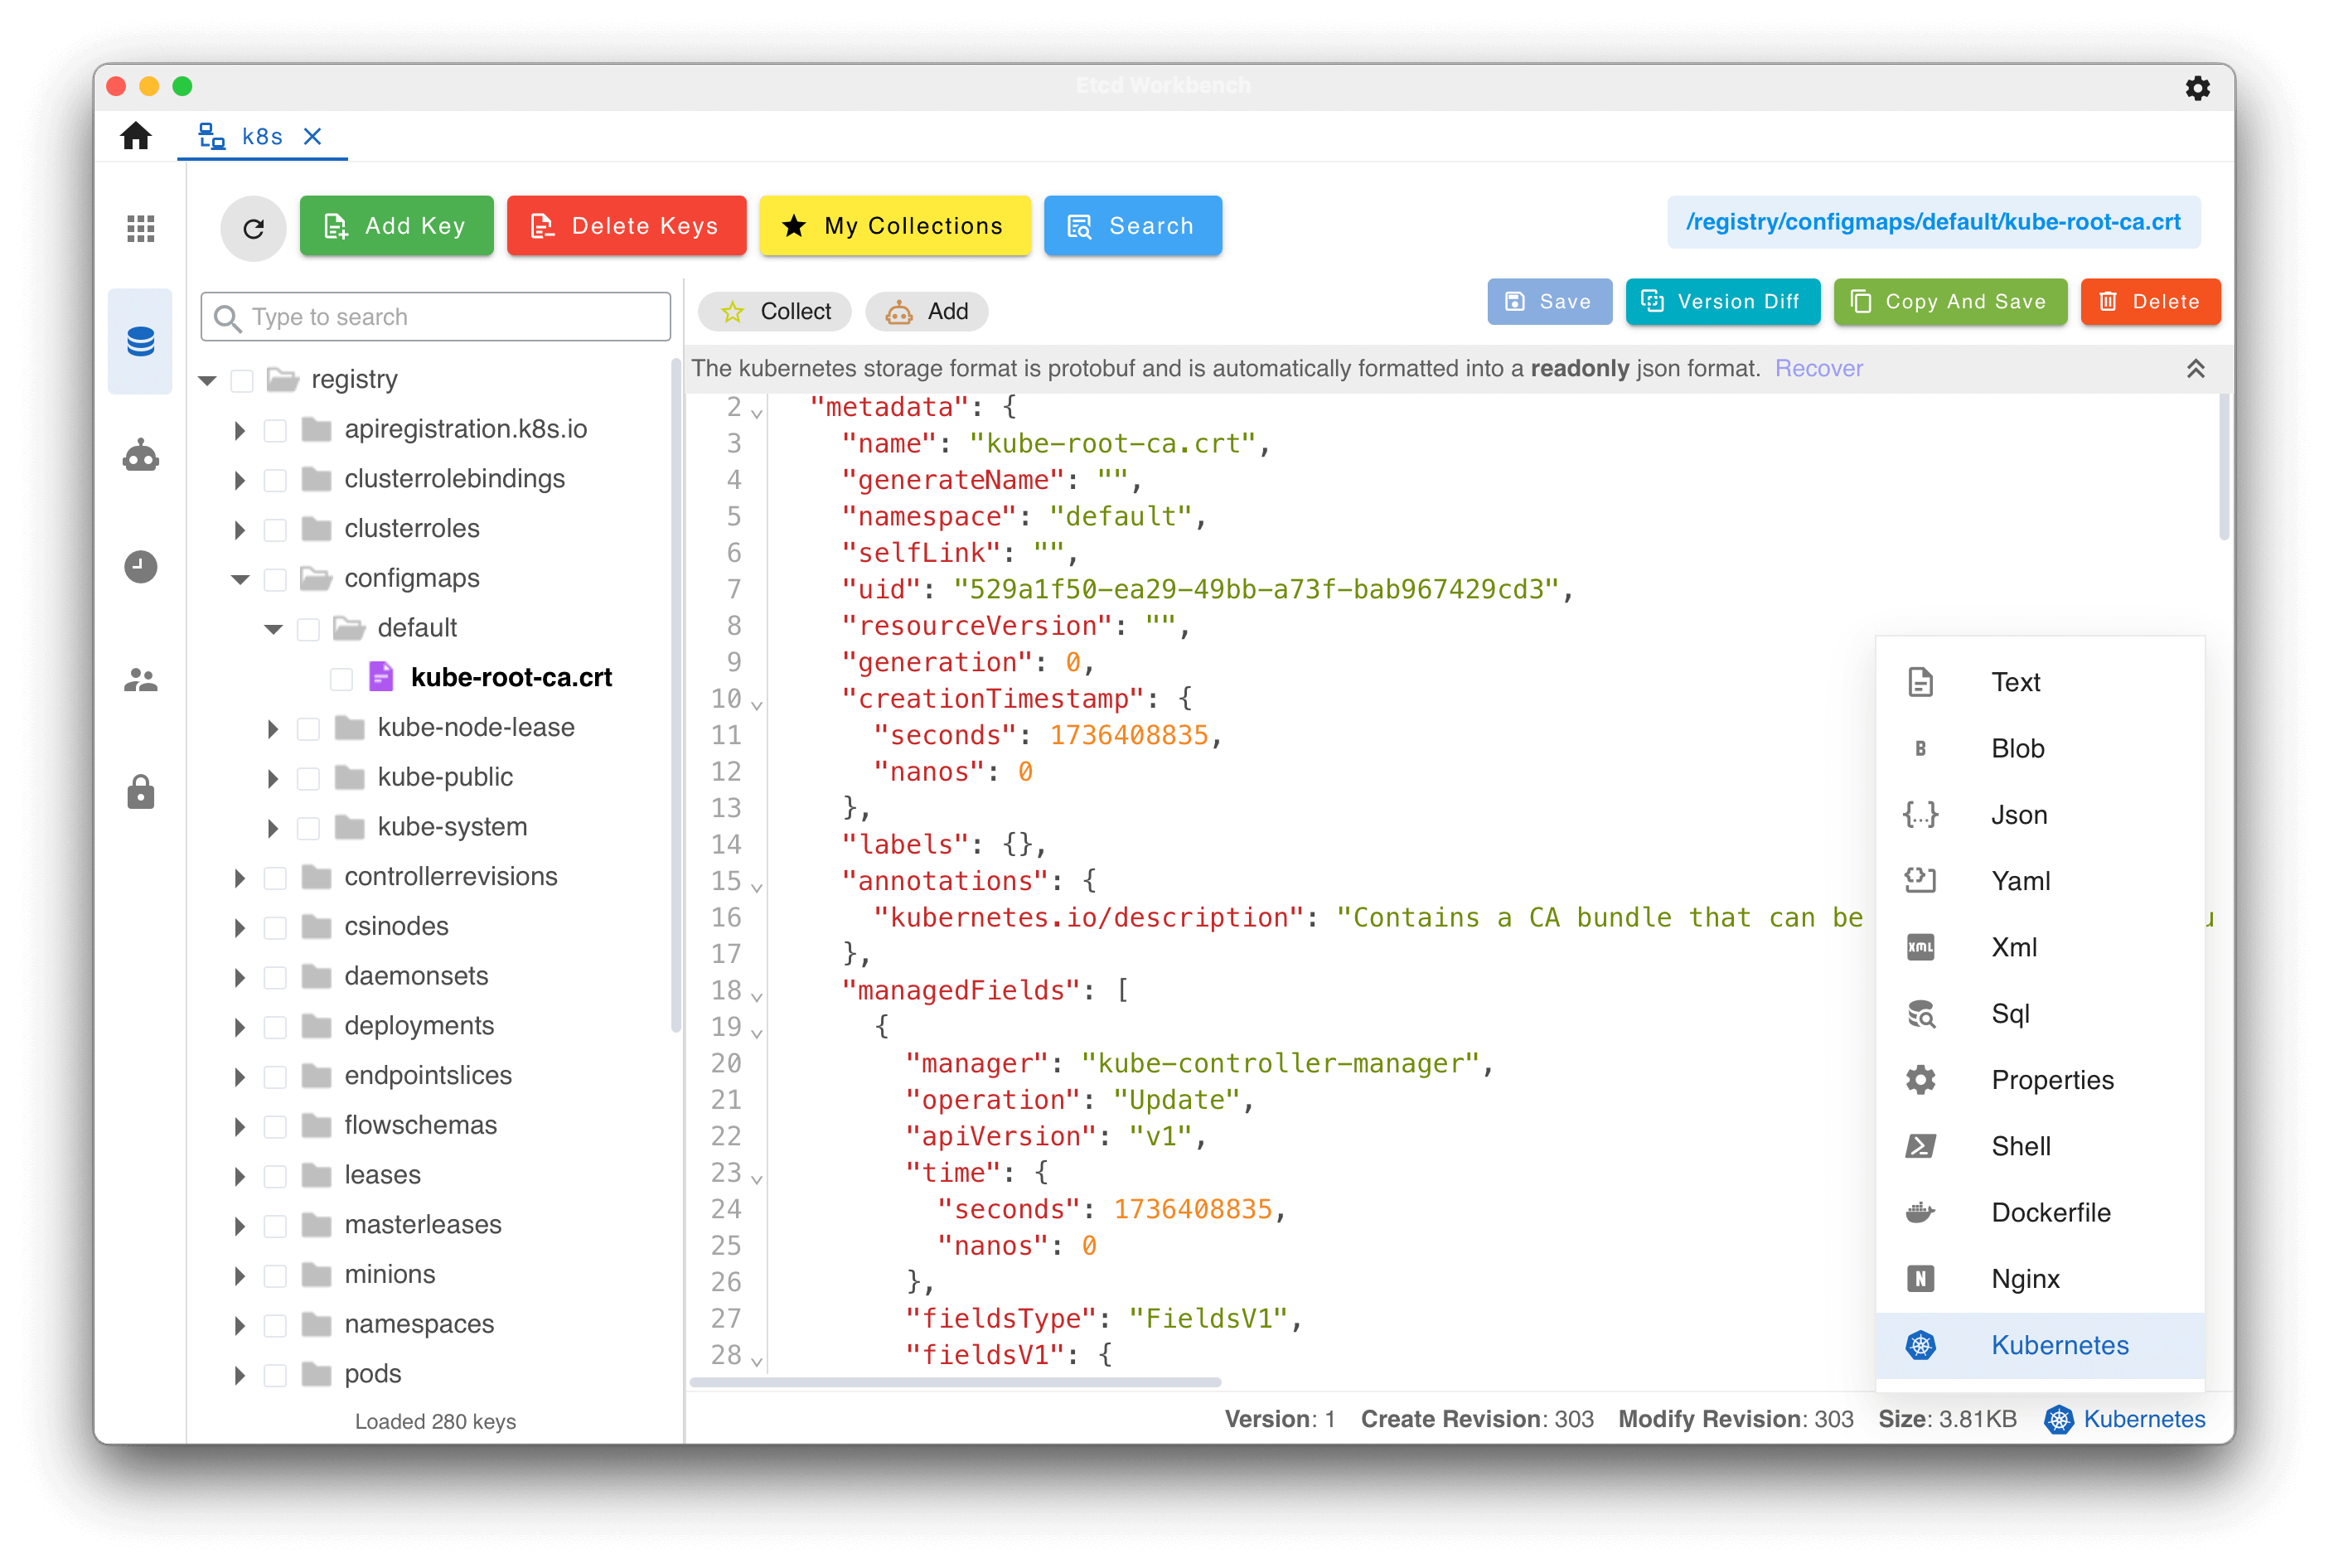Open the apps grid icon in sidebar
The width and height of the screenshot is (2329, 1568).
(141, 228)
